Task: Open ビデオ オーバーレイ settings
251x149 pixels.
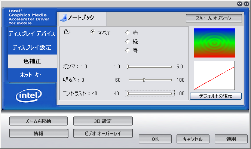Action: (103, 133)
